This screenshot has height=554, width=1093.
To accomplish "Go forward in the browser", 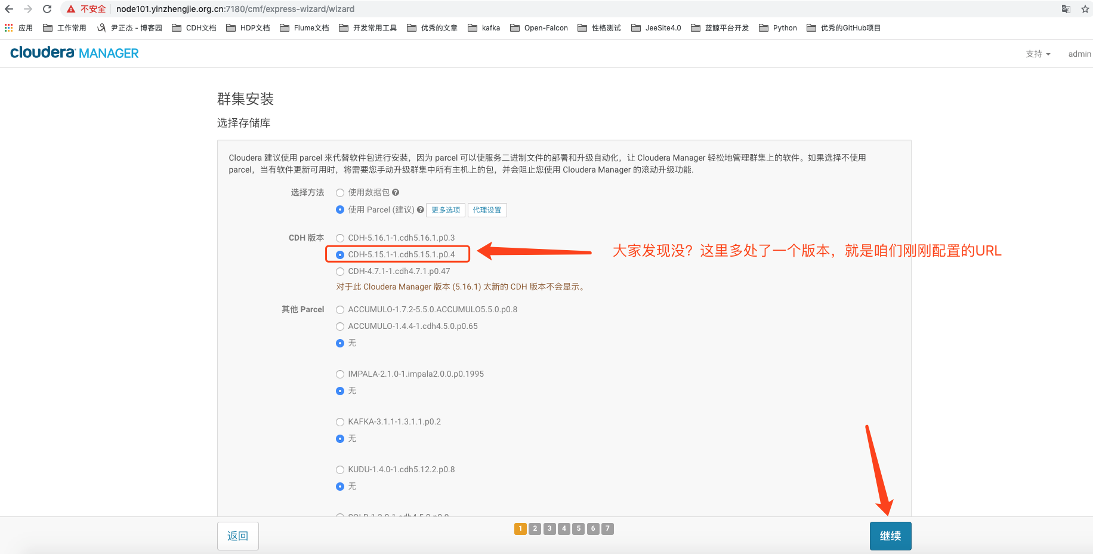I will click(28, 9).
